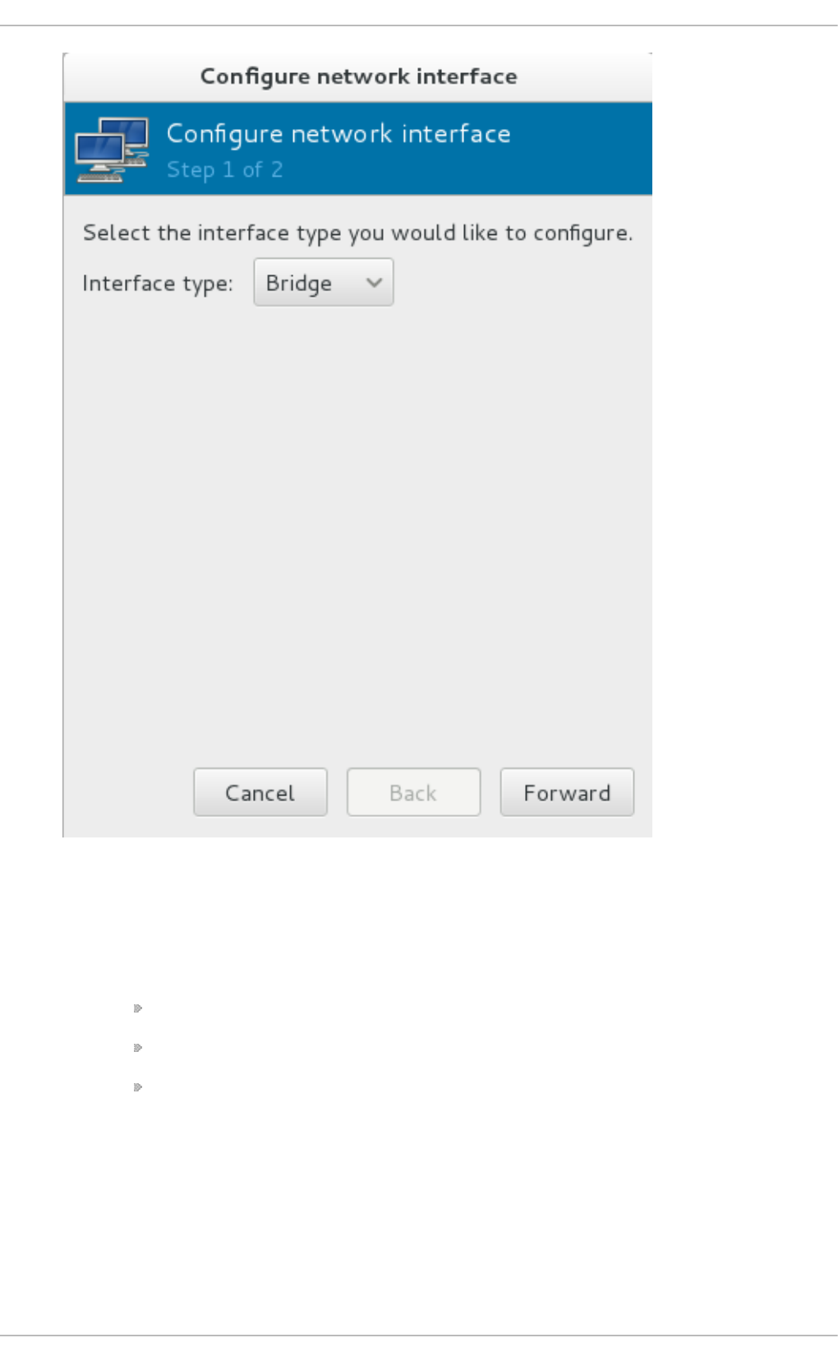
Task: Click the 'Interface type:' label
Action: [158, 284]
